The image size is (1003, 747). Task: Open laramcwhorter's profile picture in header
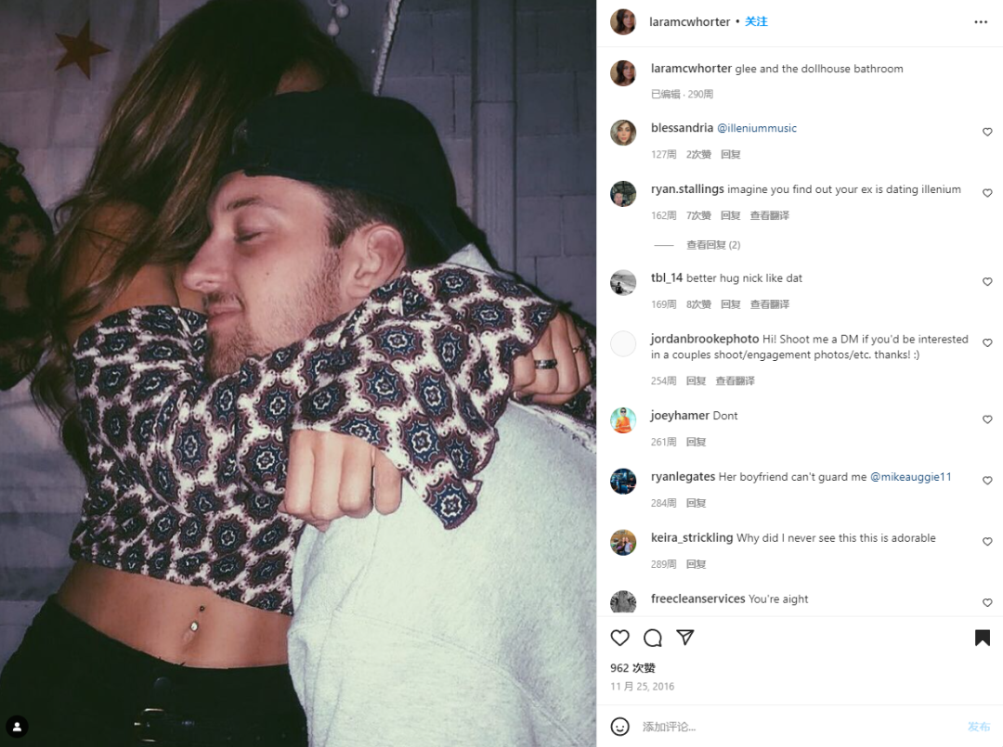pos(623,21)
